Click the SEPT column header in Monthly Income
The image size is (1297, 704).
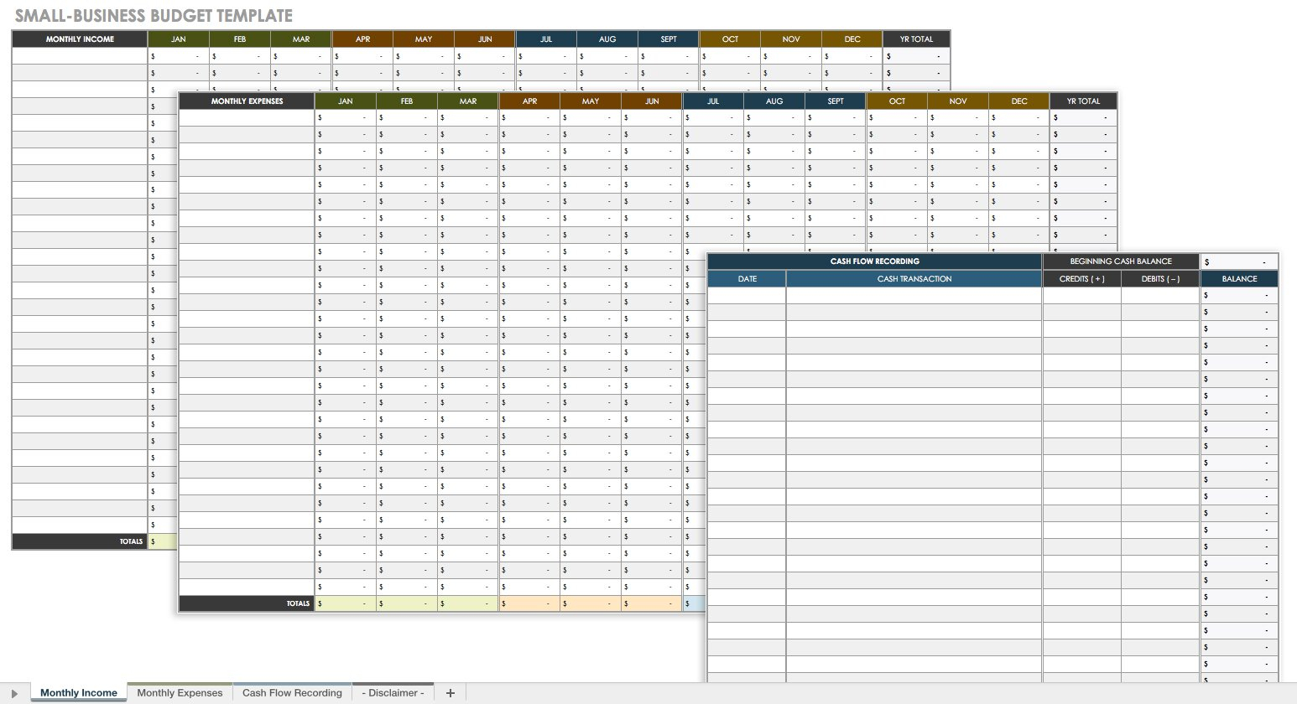coord(668,39)
